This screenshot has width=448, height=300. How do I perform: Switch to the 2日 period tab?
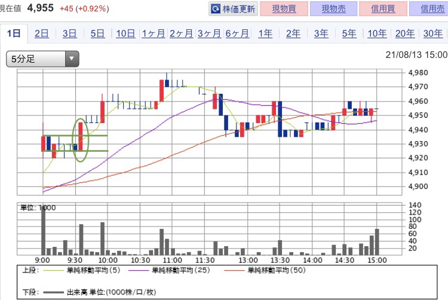pos(42,33)
